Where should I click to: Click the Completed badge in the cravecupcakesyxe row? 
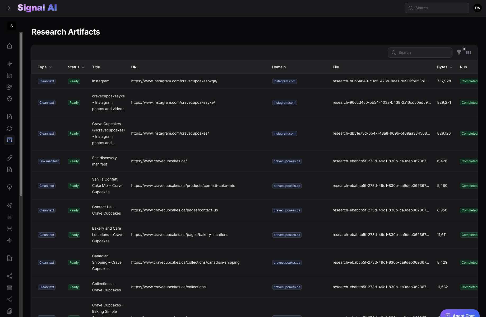coord(469,103)
